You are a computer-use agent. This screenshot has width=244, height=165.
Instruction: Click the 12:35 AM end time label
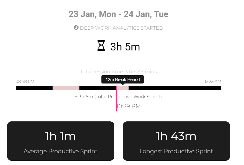point(213,82)
